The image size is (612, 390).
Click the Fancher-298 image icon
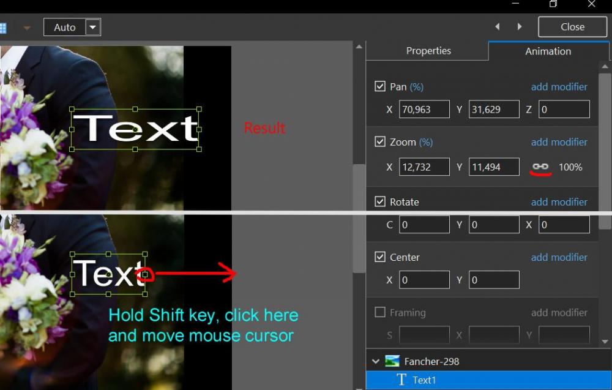pyautogui.click(x=392, y=361)
